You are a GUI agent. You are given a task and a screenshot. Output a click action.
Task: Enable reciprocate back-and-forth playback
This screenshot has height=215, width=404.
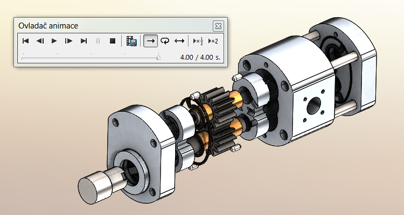[179, 41]
